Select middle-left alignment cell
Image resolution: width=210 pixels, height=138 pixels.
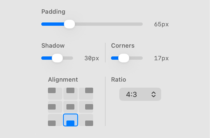click(x=55, y=107)
